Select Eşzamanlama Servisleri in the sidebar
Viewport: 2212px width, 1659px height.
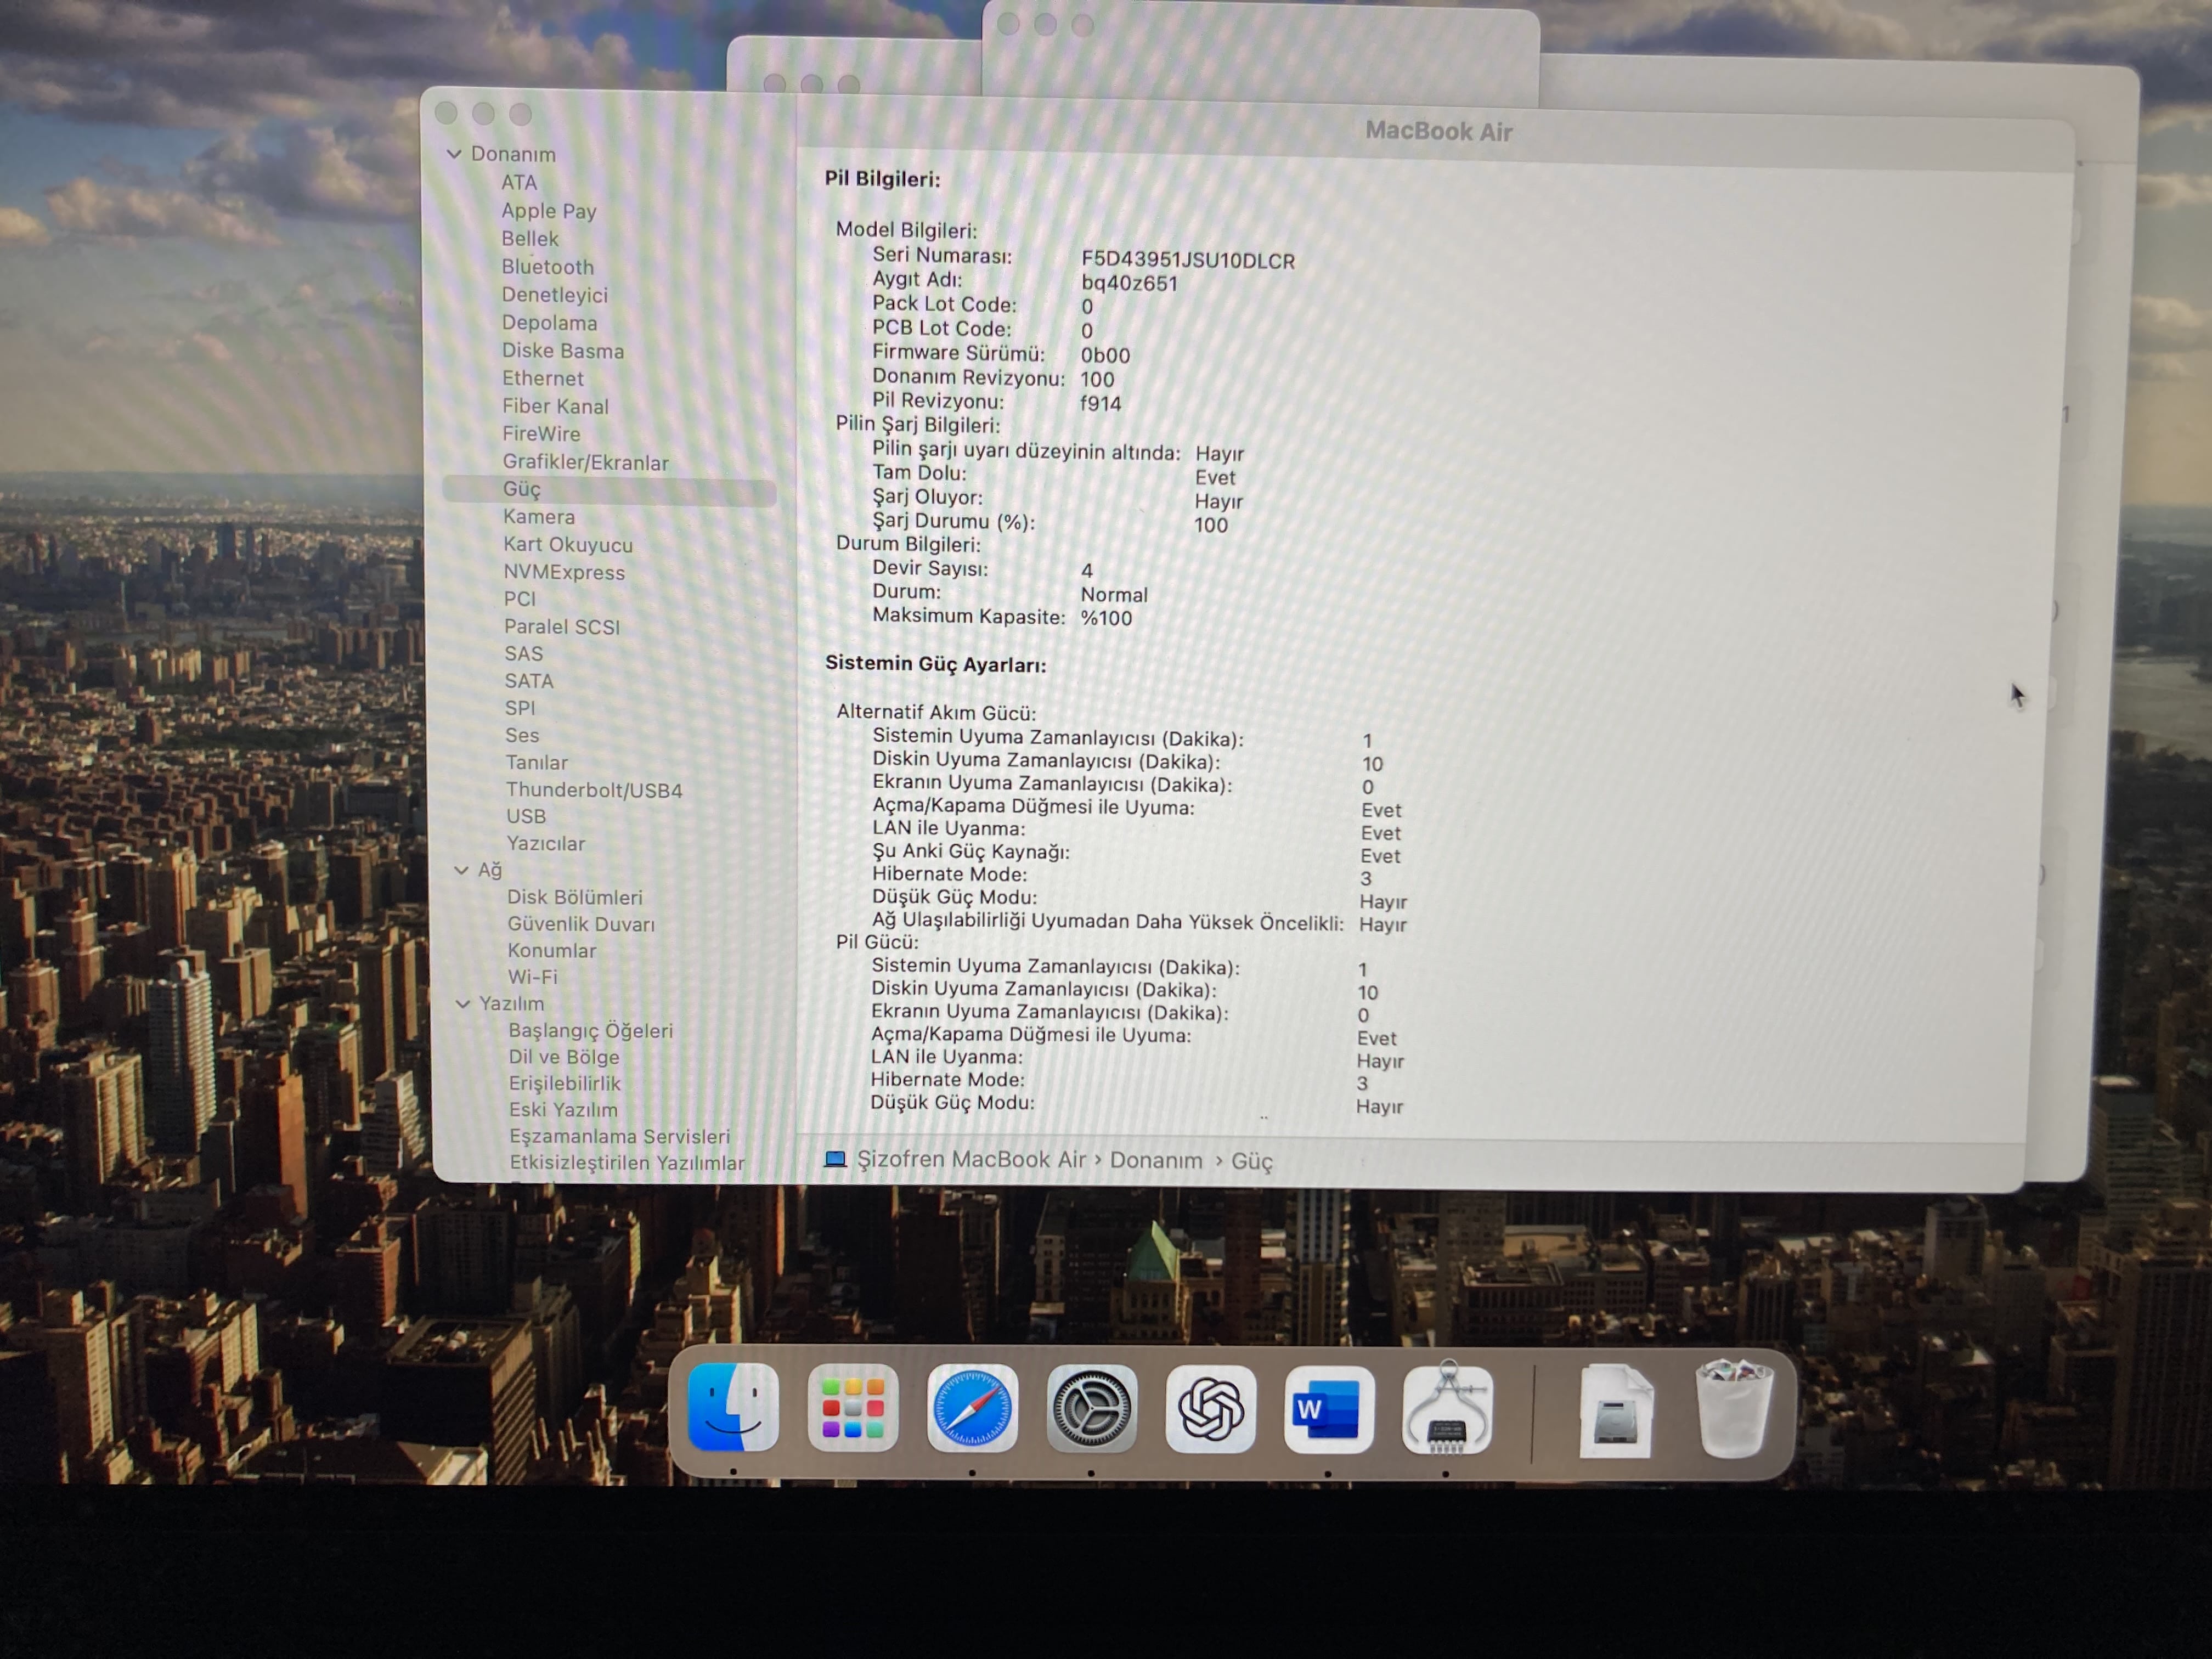coord(620,1136)
